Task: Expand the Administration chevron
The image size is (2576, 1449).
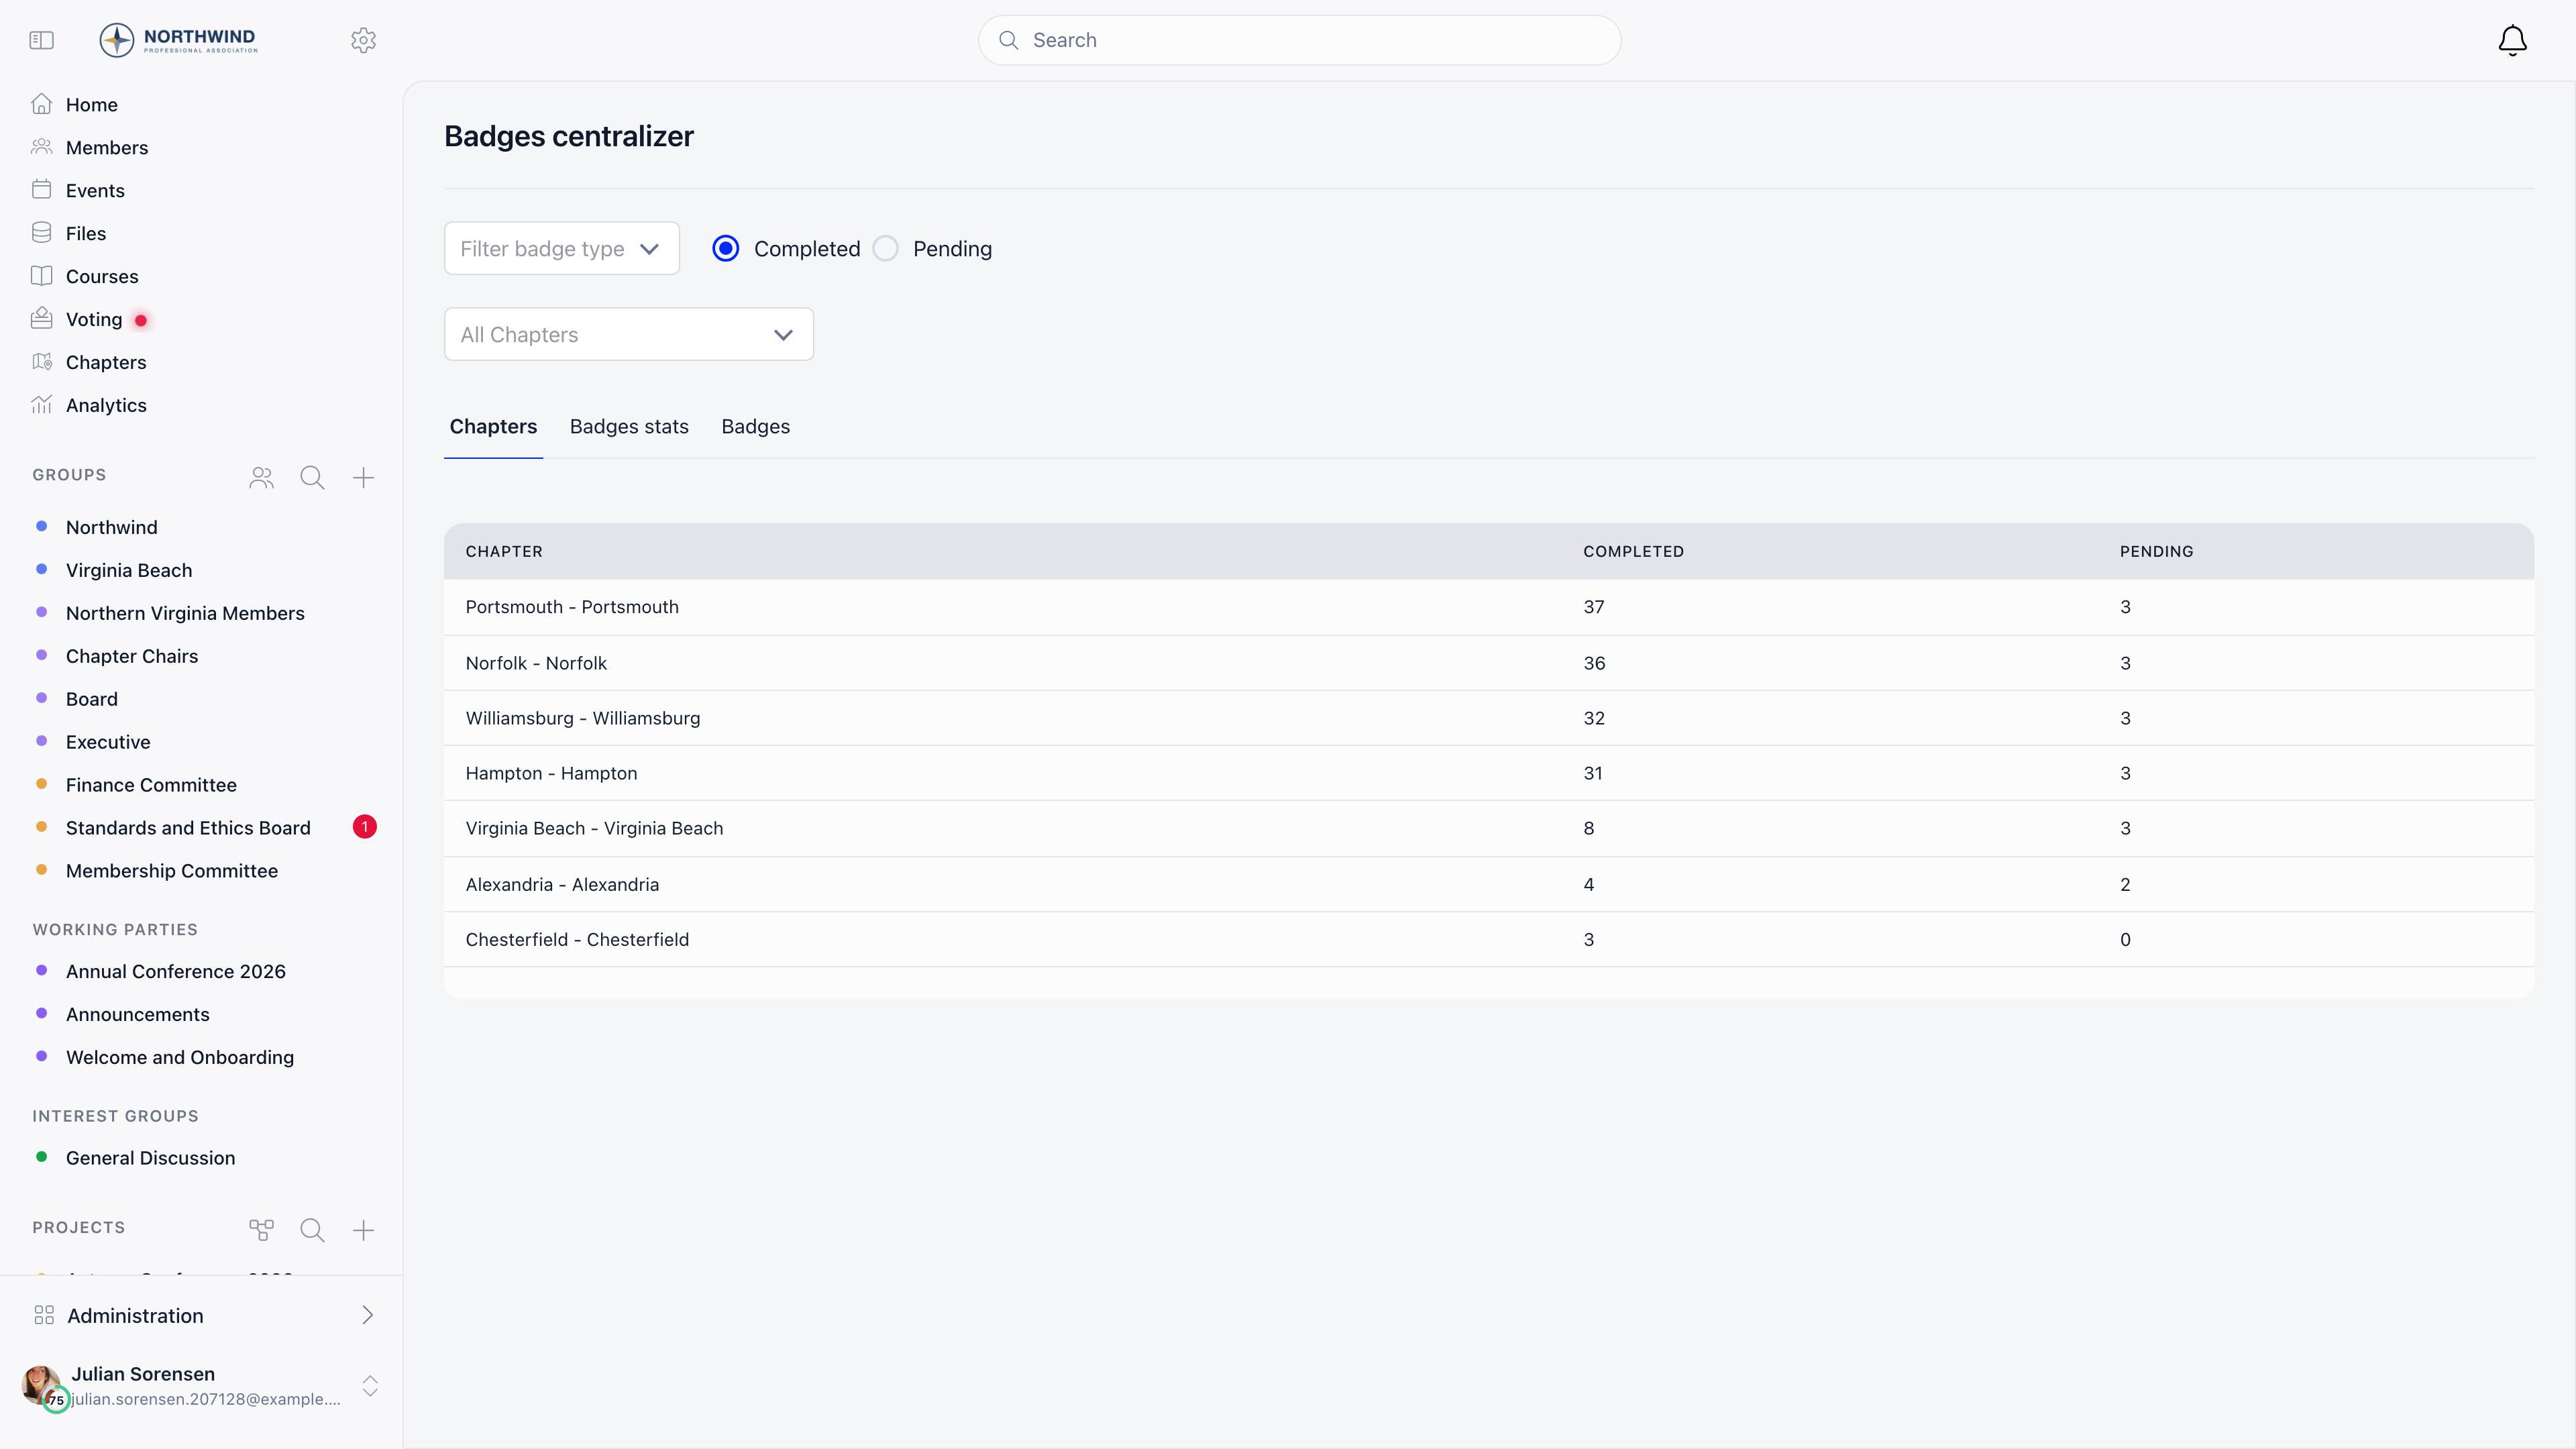Action: [367, 1315]
